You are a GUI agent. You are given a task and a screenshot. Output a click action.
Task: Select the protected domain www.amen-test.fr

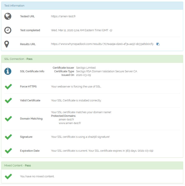coord(70,123)
